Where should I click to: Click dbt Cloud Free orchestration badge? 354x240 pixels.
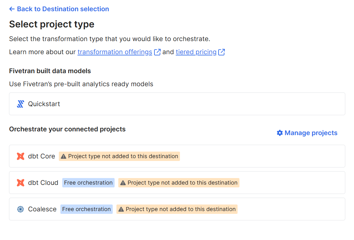click(x=88, y=183)
